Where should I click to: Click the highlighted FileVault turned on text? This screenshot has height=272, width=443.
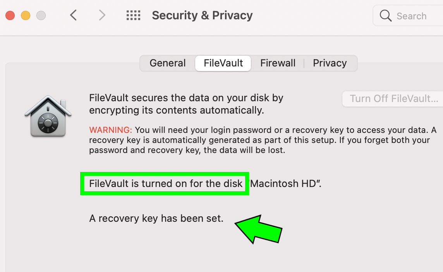click(166, 184)
